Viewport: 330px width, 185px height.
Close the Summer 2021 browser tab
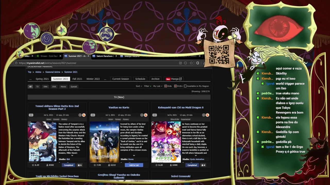point(88,56)
